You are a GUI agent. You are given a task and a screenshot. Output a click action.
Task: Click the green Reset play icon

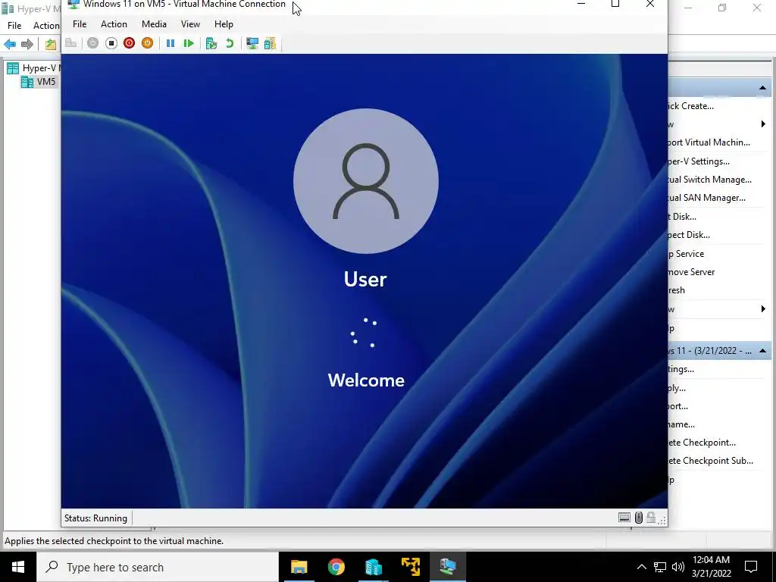(189, 43)
